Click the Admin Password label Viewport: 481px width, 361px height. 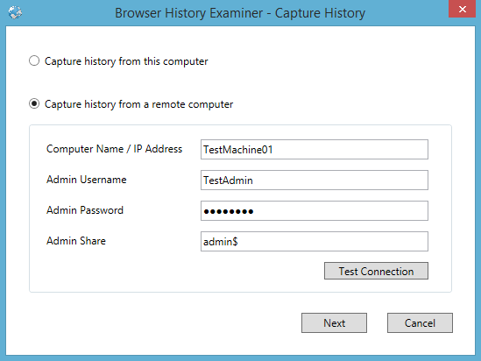coord(85,210)
